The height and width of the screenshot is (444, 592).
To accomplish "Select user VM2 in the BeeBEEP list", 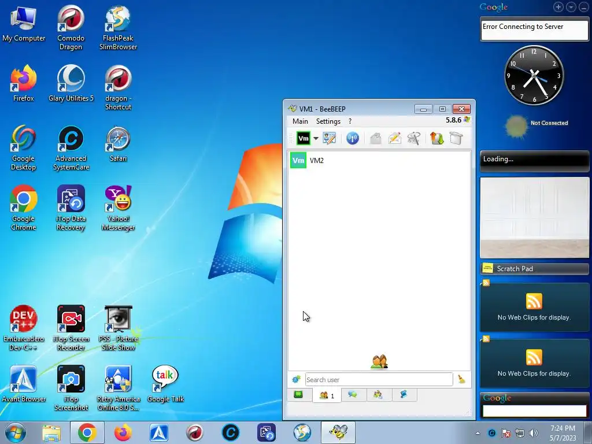I will pos(379,161).
